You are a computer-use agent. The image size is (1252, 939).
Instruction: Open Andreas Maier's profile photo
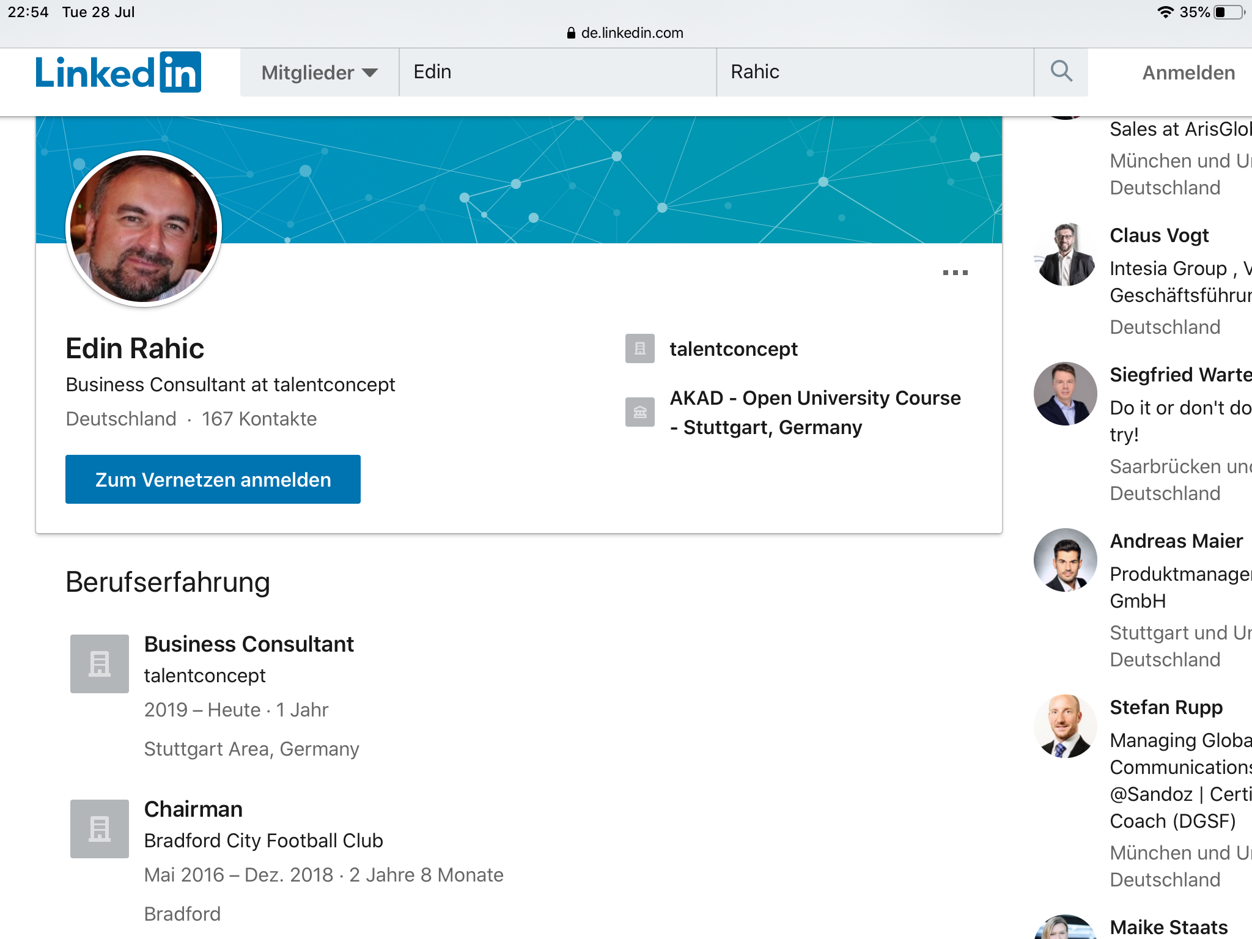1065,560
